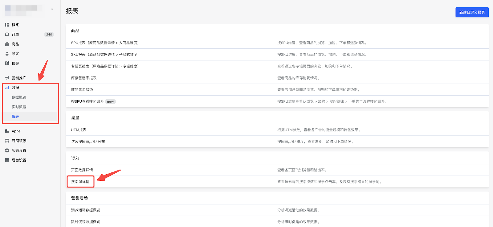Click the 店铺设置 gear icon
Image resolution: width=493 pixels, height=227 pixels.
(7, 151)
